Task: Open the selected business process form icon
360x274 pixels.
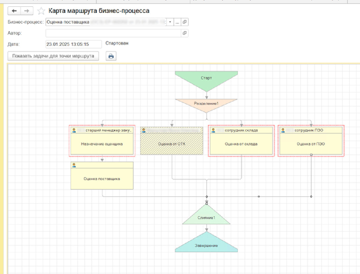Action: pyautogui.click(x=185, y=22)
